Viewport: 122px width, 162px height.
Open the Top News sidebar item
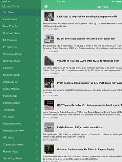[21, 12]
